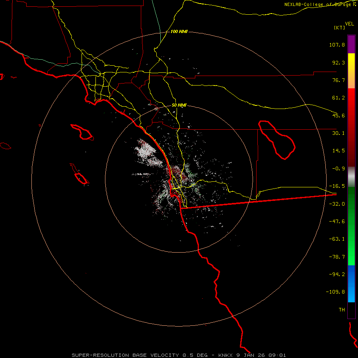The height and width of the screenshot is (358, 358).
Task: Select the 107.8 legend value
Action: 337,45
